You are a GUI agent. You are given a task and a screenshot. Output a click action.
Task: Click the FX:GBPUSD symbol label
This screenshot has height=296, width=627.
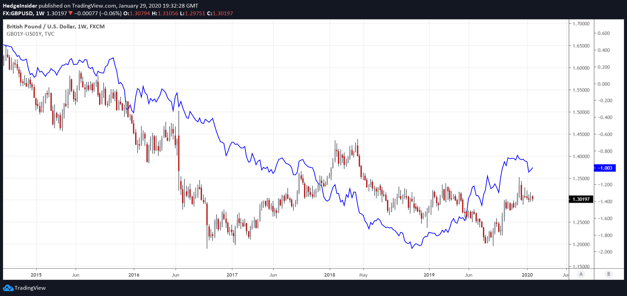point(18,14)
